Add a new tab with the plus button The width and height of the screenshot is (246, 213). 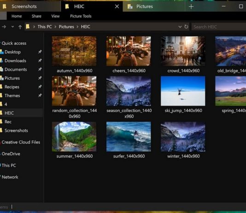[x=191, y=6]
